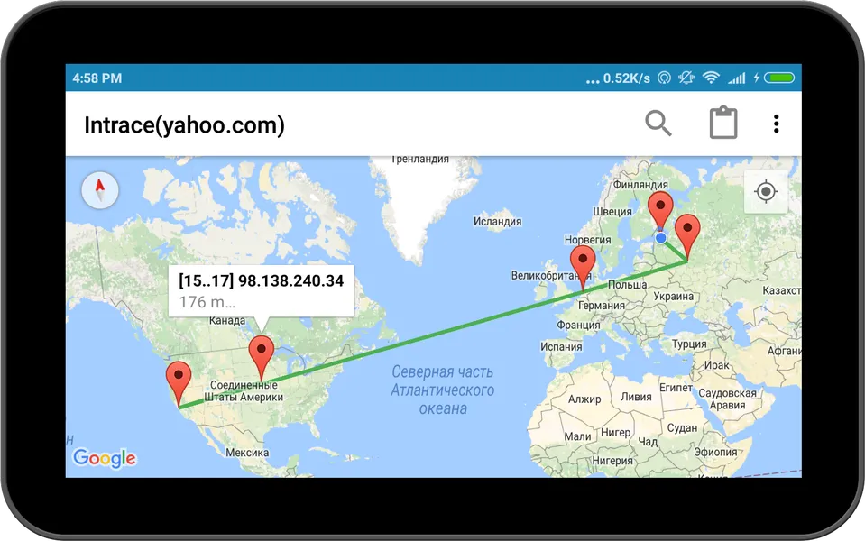Tap the Google logo on map

[105, 458]
